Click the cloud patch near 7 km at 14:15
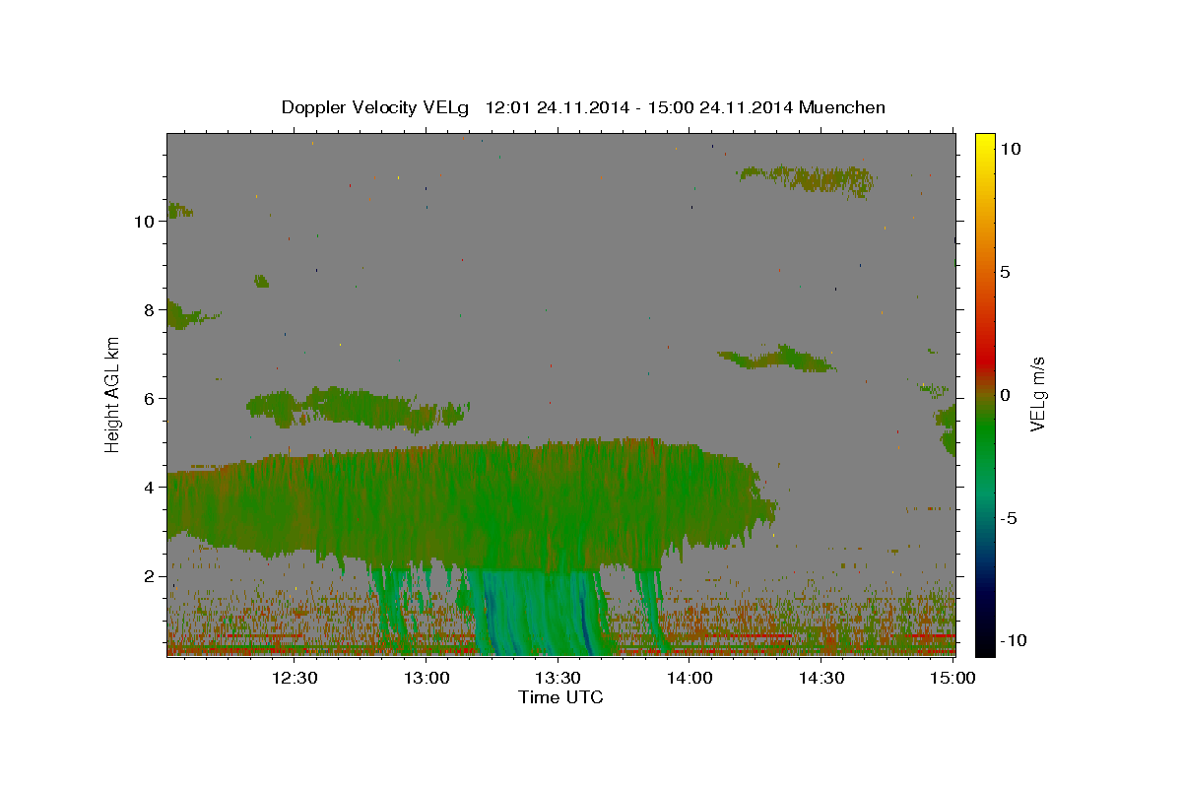The width and height of the screenshot is (1182, 788). [x=776, y=358]
